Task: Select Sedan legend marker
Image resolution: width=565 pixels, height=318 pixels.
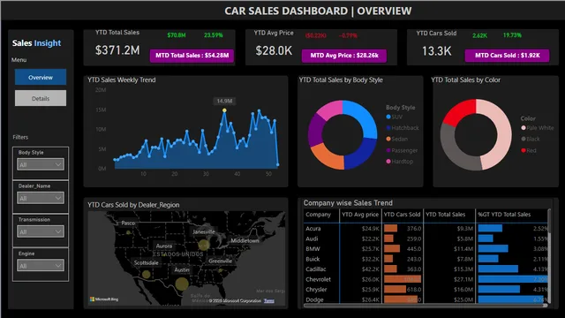Action: click(x=388, y=139)
